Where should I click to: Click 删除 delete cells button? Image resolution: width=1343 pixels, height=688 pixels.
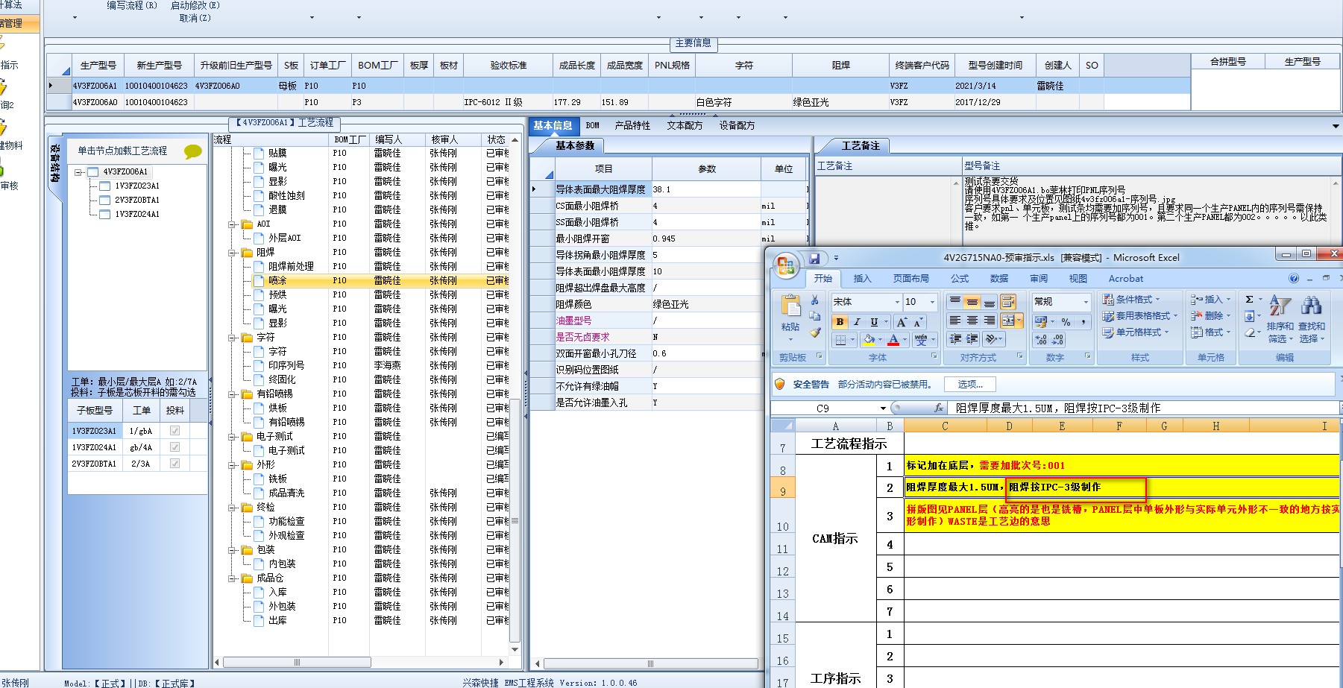(1210, 316)
